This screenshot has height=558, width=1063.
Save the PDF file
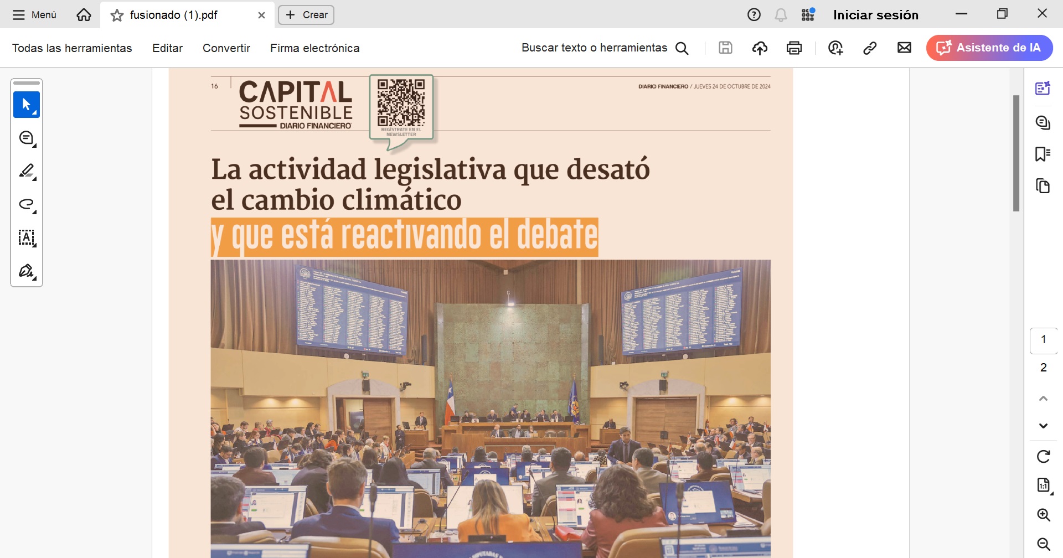[725, 48]
